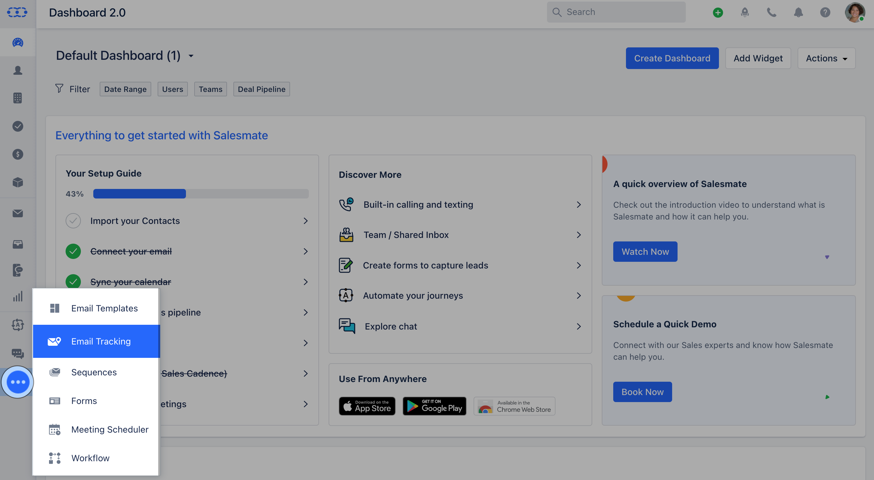Image resolution: width=874 pixels, height=480 pixels.
Task: Expand Automate your journeys chevron
Action: [579, 295]
